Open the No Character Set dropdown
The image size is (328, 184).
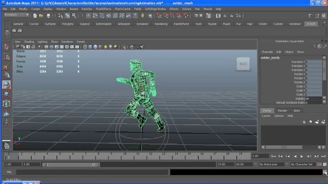coord(302,165)
